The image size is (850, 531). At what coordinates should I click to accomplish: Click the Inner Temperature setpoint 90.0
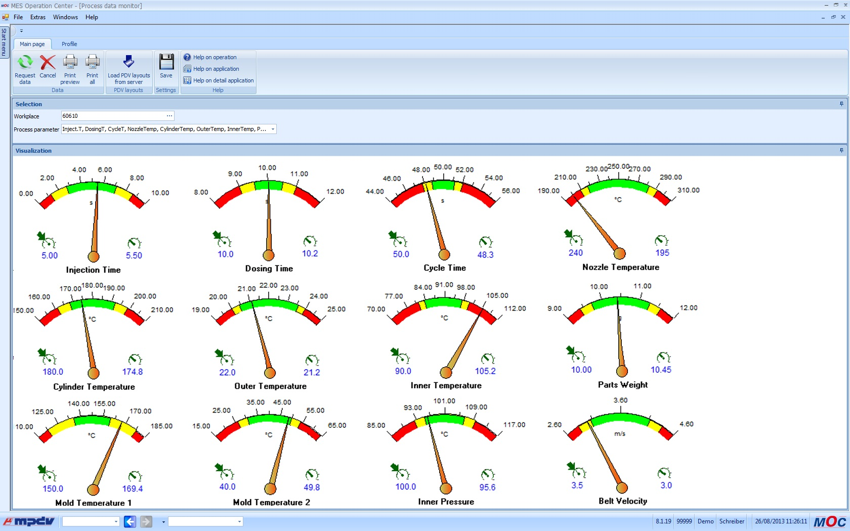(403, 371)
